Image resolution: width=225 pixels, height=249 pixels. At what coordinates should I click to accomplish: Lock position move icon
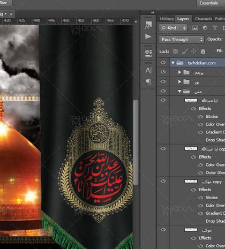point(193,51)
